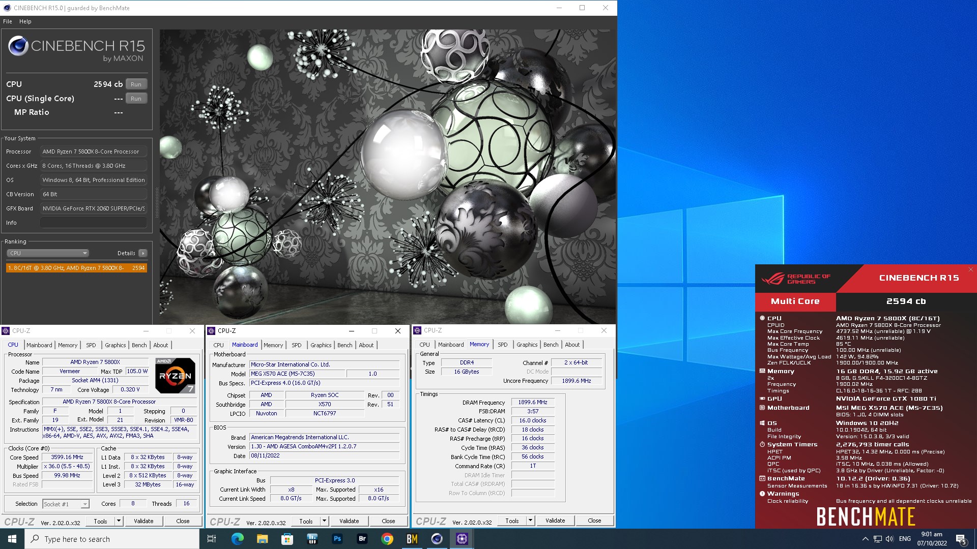Image resolution: width=977 pixels, height=549 pixels.
Task: Click Validate in the Memory CPU-Z window
Action: pyautogui.click(x=555, y=521)
